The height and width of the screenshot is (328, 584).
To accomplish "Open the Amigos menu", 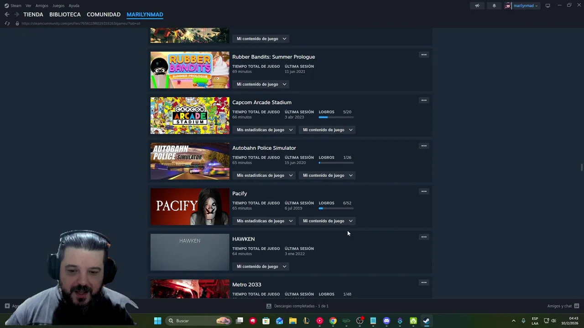I will (42, 5).
